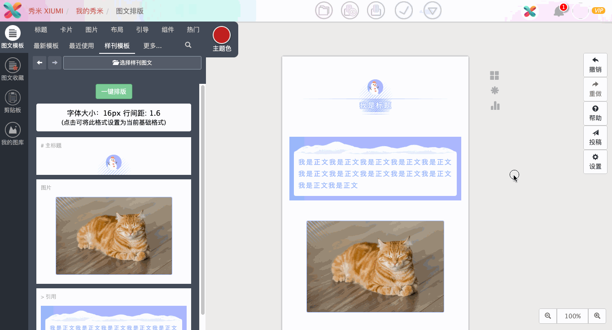612x330 pixels.
Task: Click 秀米 XIUMI breadcrumb link
Action: point(46,11)
